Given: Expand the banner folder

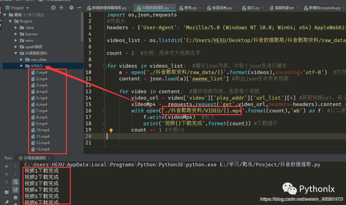Looking at the screenshot, I should (16, 34).
